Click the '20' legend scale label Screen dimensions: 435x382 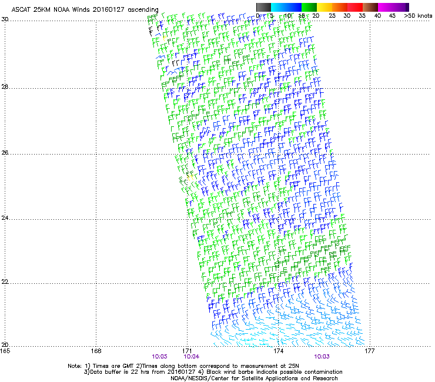tap(316, 16)
